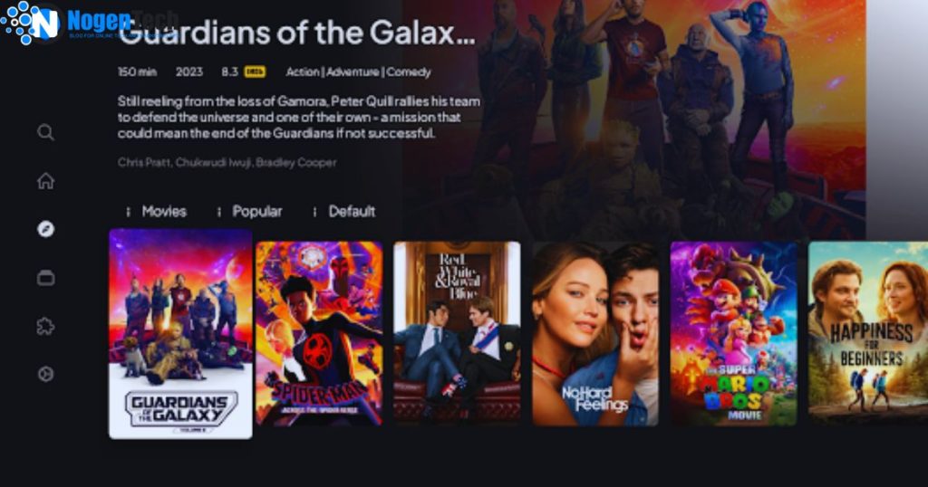Click the NogenTech logo icon

31,23
